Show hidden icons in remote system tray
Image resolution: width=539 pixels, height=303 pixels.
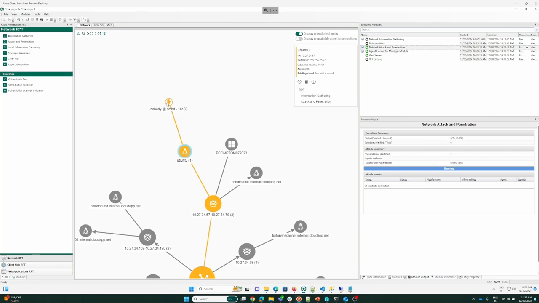[494, 289]
